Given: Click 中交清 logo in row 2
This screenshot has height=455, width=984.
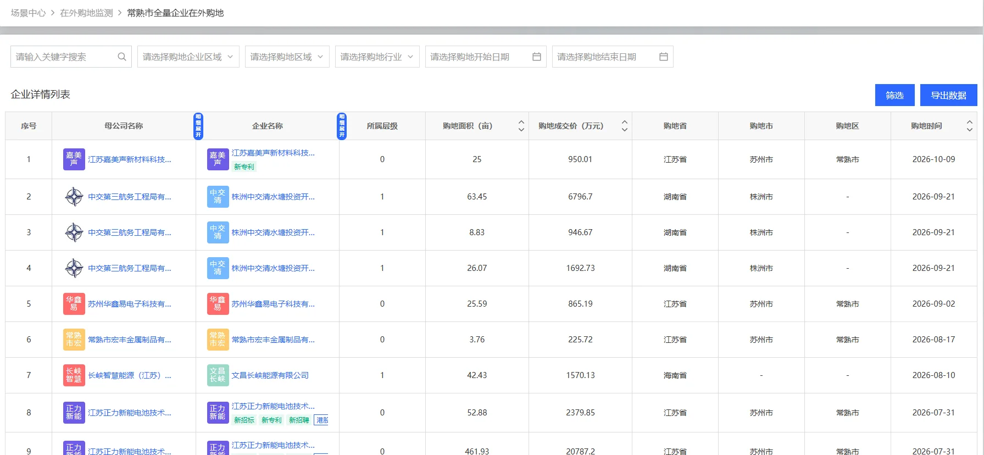Looking at the screenshot, I should pyautogui.click(x=218, y=197).
